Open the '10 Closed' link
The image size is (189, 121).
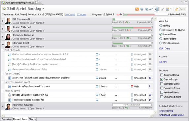[70, 15]
